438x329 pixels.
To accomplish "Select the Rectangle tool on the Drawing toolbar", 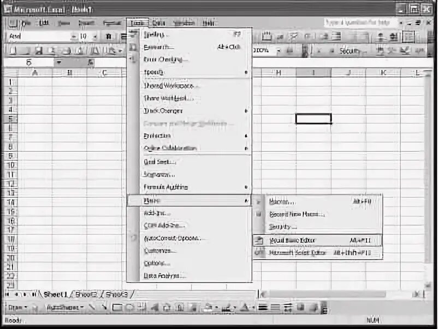I will click(117, 307).
